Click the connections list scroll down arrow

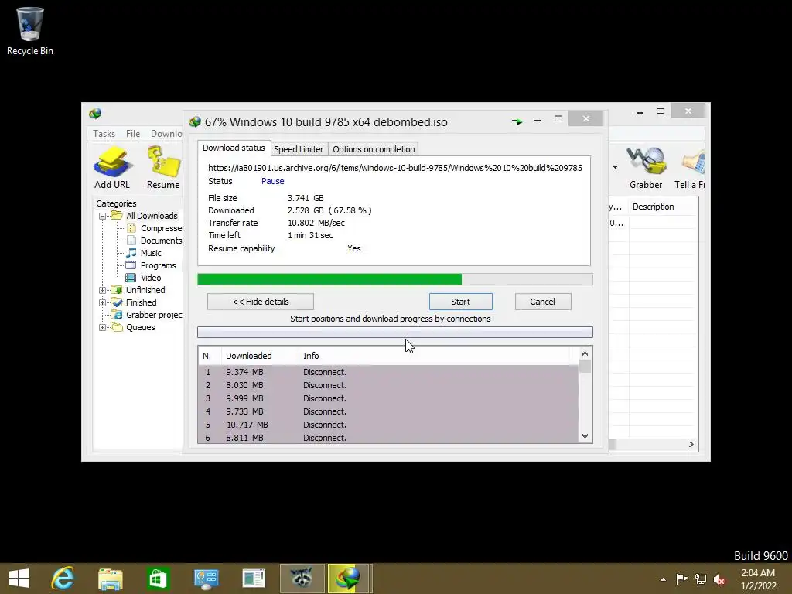(585, 436)
